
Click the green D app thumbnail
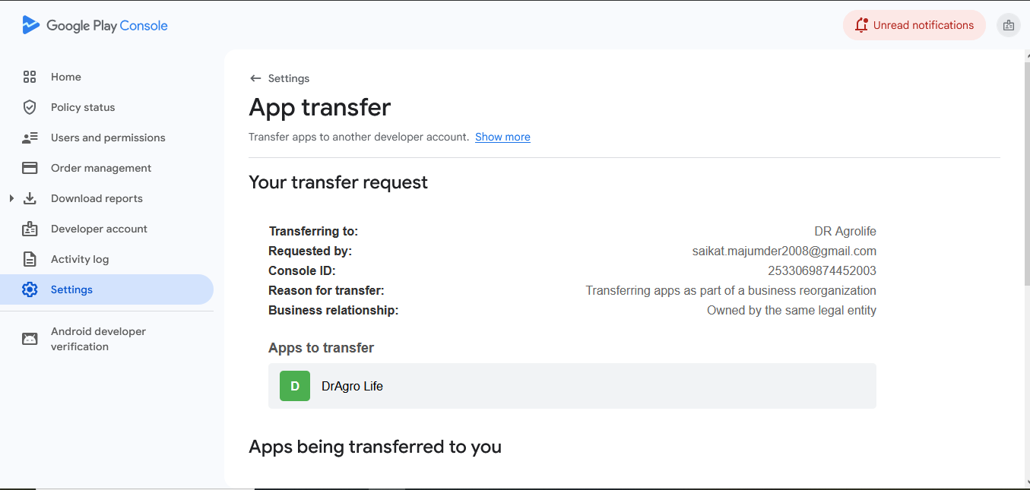click(295, 386)
